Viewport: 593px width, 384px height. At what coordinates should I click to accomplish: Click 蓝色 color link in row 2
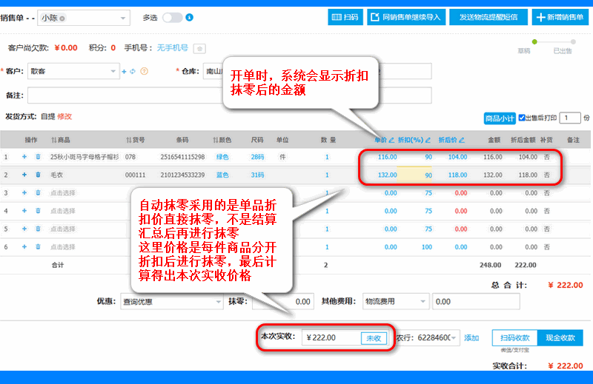tap(222, 175)
